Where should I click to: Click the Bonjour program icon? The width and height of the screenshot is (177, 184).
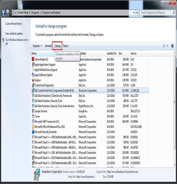33,80
